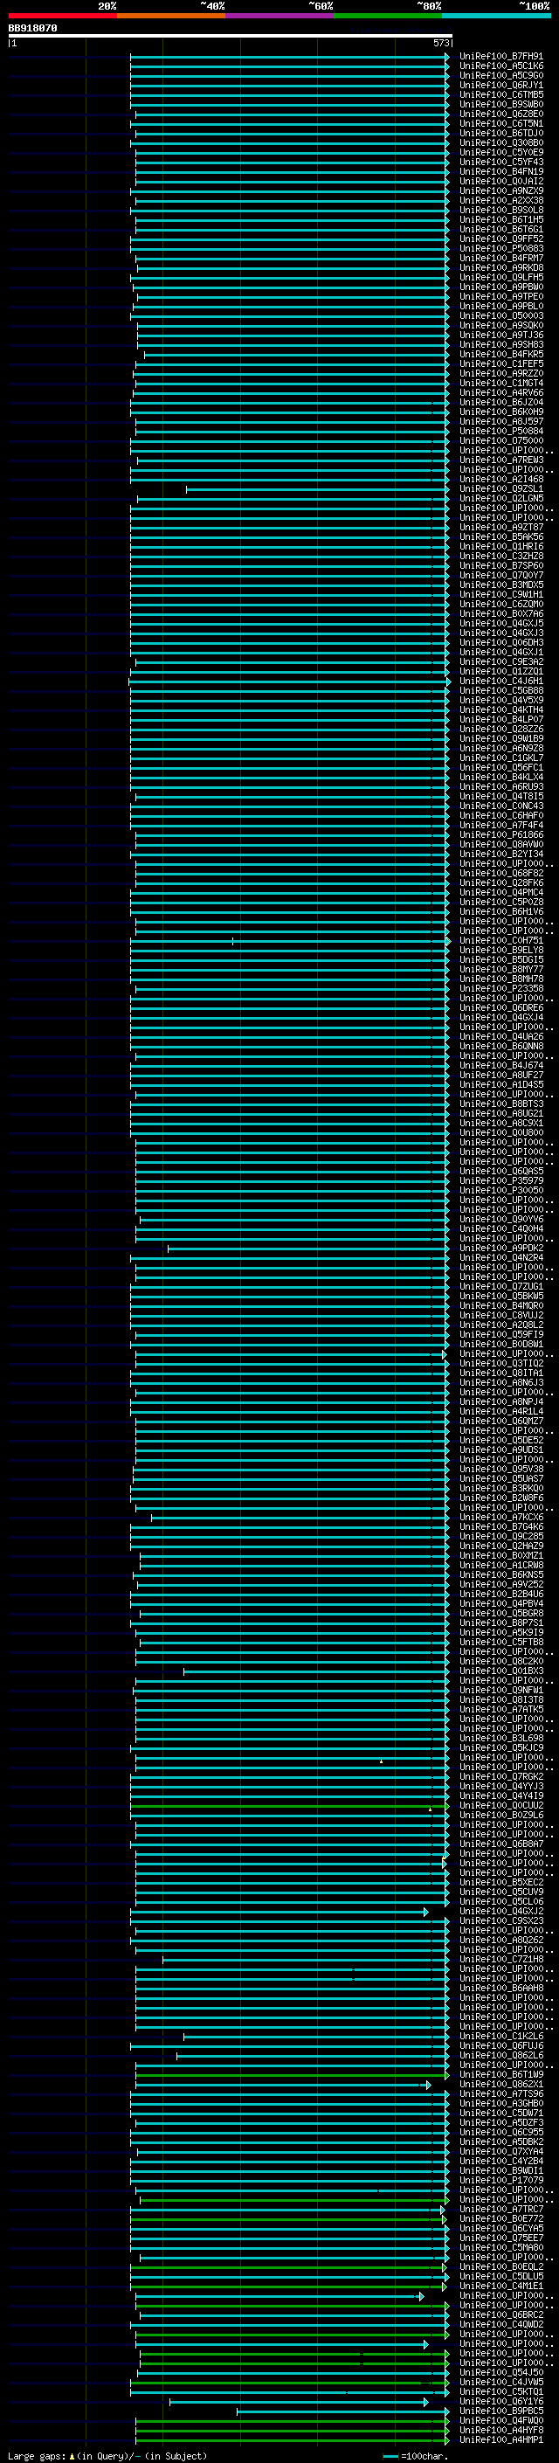Open entry UniRef100_O50003
Image resolution: width=559 pixels, height=2463 pixels.
[x=500, y=316]
